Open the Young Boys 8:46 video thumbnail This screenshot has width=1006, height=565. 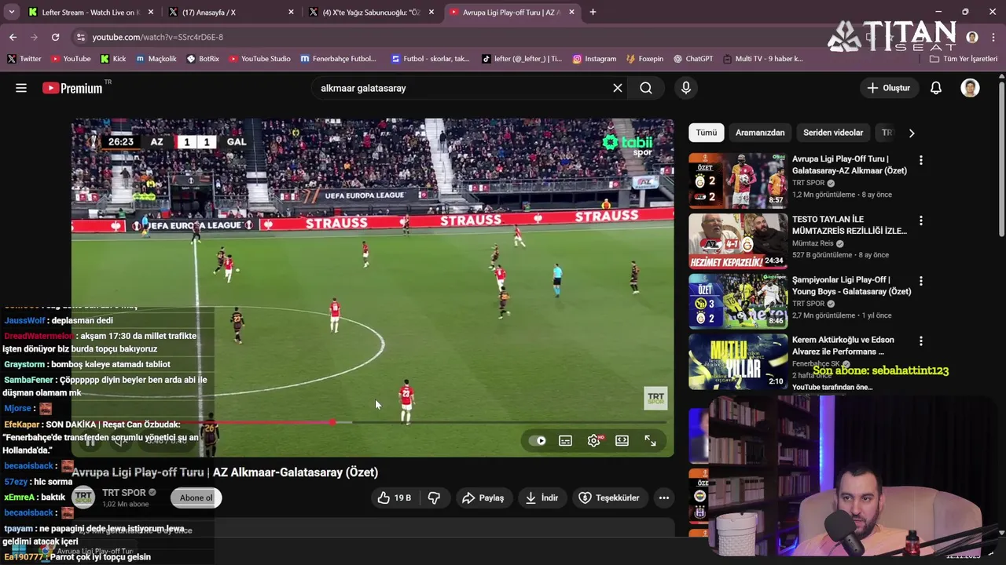738,301
